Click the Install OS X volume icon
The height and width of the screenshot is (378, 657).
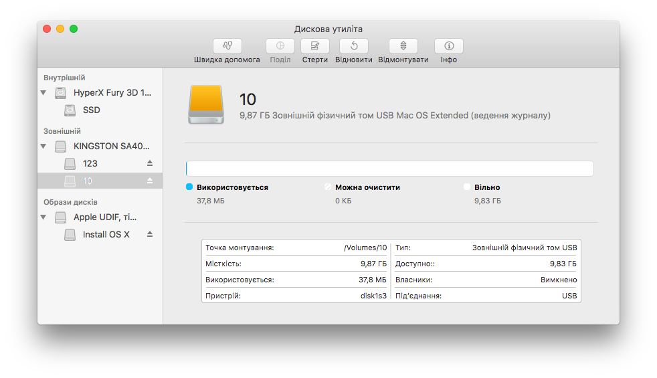[70, 235]
